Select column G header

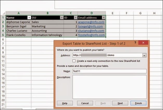click(140, 13)
